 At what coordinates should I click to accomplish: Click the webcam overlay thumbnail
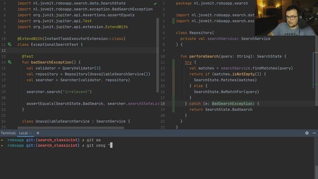pos(286,18)
